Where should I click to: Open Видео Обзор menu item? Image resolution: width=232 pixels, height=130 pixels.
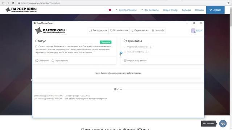170,10
